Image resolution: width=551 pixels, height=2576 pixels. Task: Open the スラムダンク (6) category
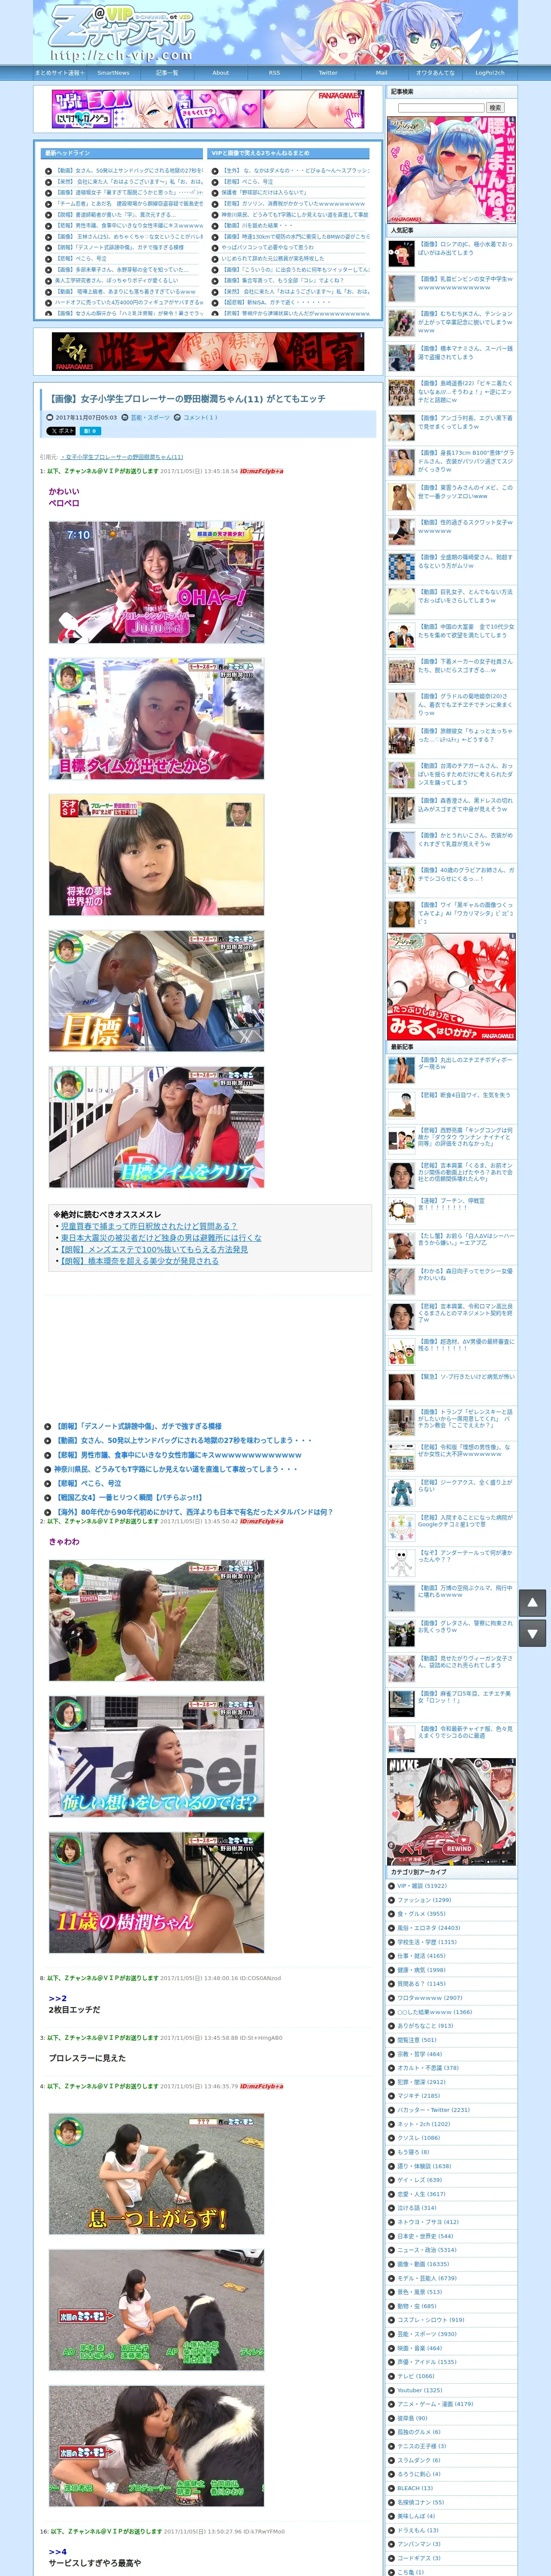[x=419, y=2460]
